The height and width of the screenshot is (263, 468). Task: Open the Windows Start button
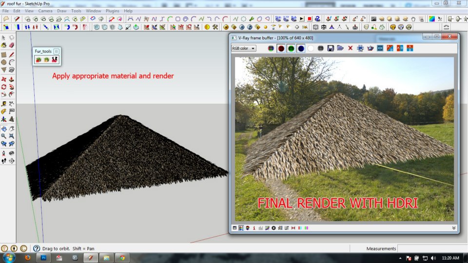pyautogui.click(x=9, y=258)
